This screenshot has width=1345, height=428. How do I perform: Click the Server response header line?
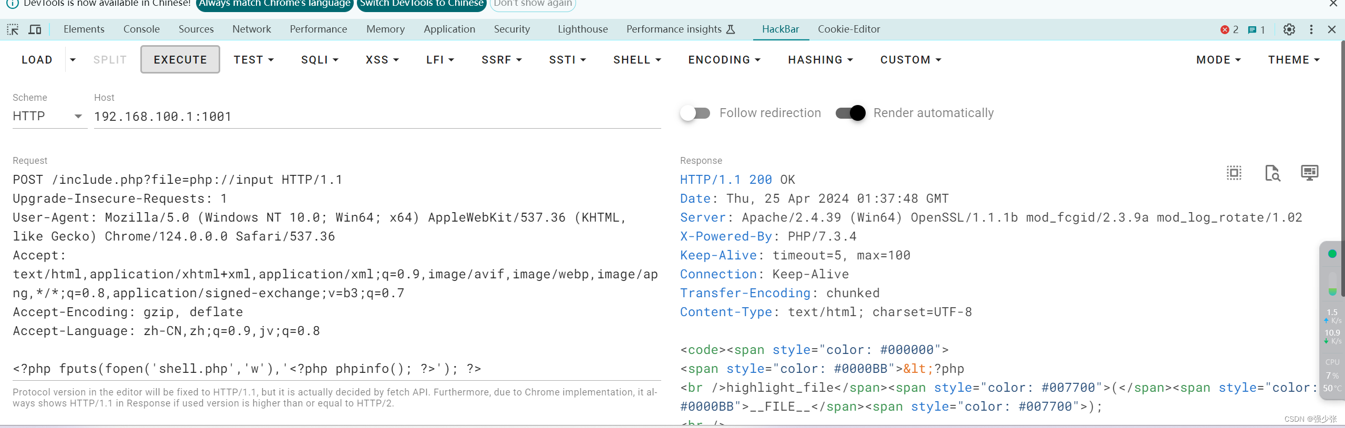(x=991, y=217)
